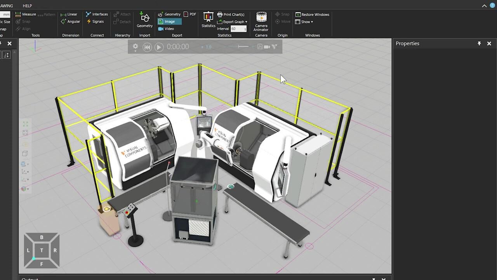Open the Camera Animator
The width and height of the screenshot is (497, 280).
pos(261,21)
